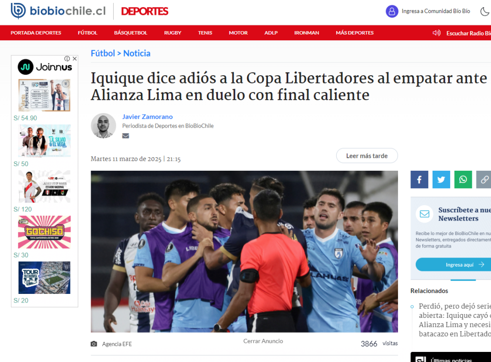Share article through WhatsApp icon

pos(463,179)
